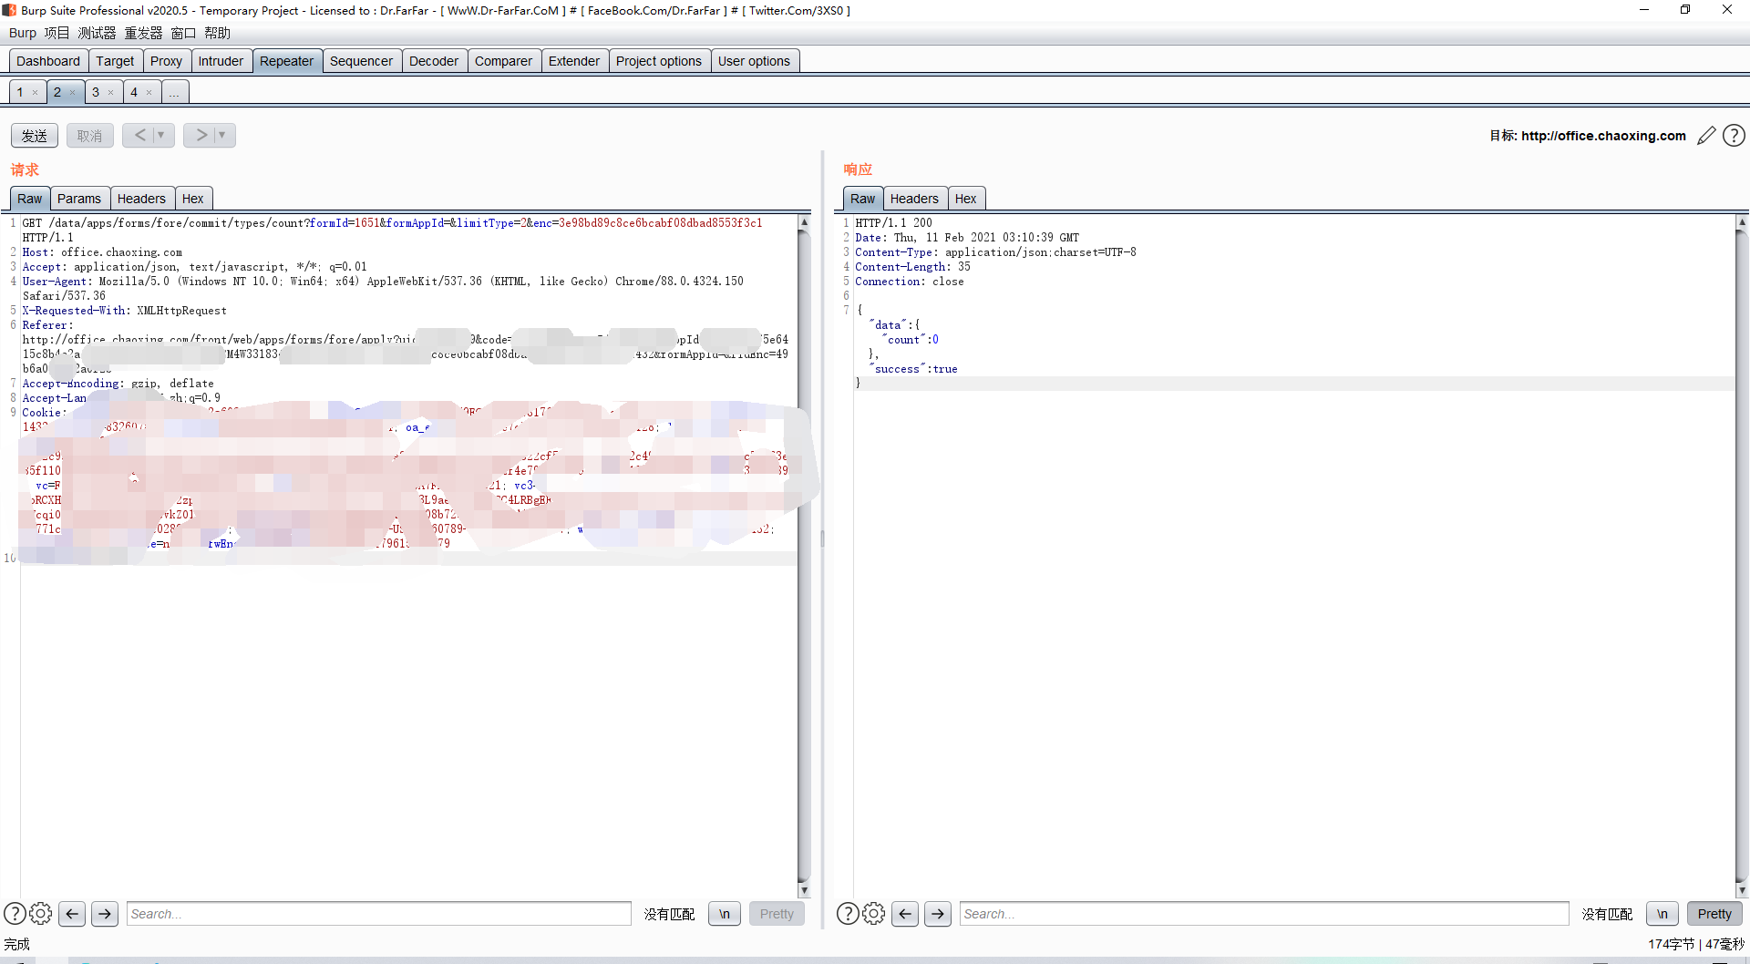1750x964 pixels.
Task: Go to next request search match arrow
Action: point(105,913)
